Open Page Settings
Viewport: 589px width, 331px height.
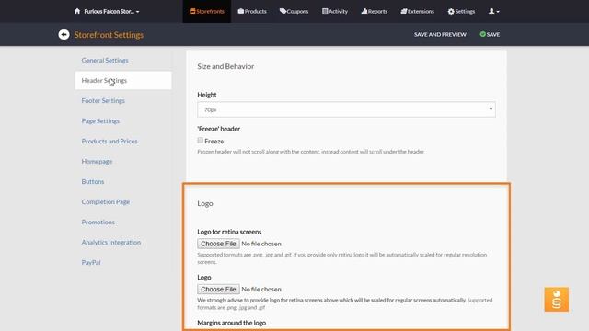click(100, 120)
